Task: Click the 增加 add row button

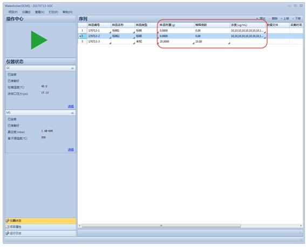Action: 261,18
